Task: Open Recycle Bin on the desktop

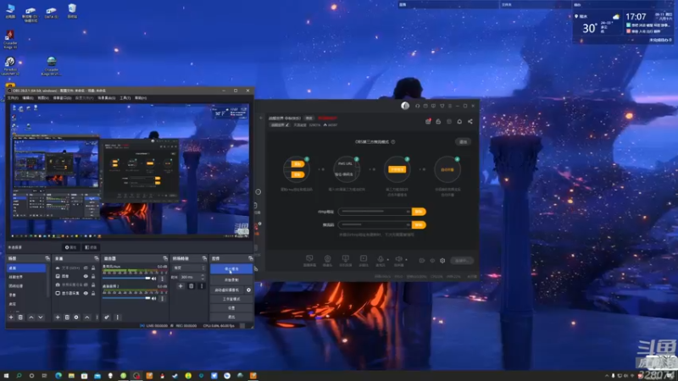Action: pyautogui.click(x=72, y=11)
